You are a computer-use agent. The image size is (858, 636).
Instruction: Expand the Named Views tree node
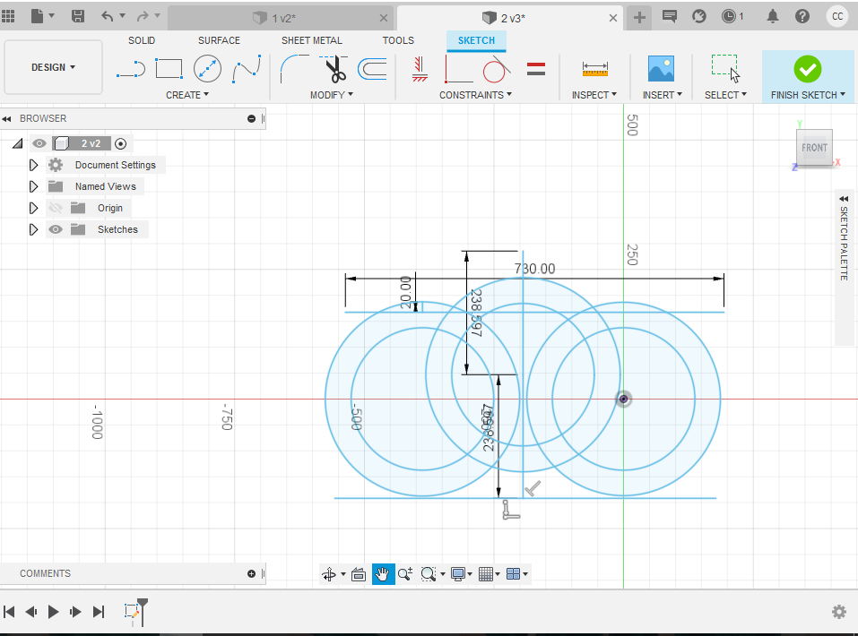pyautogui.click(x=34, y=186)
